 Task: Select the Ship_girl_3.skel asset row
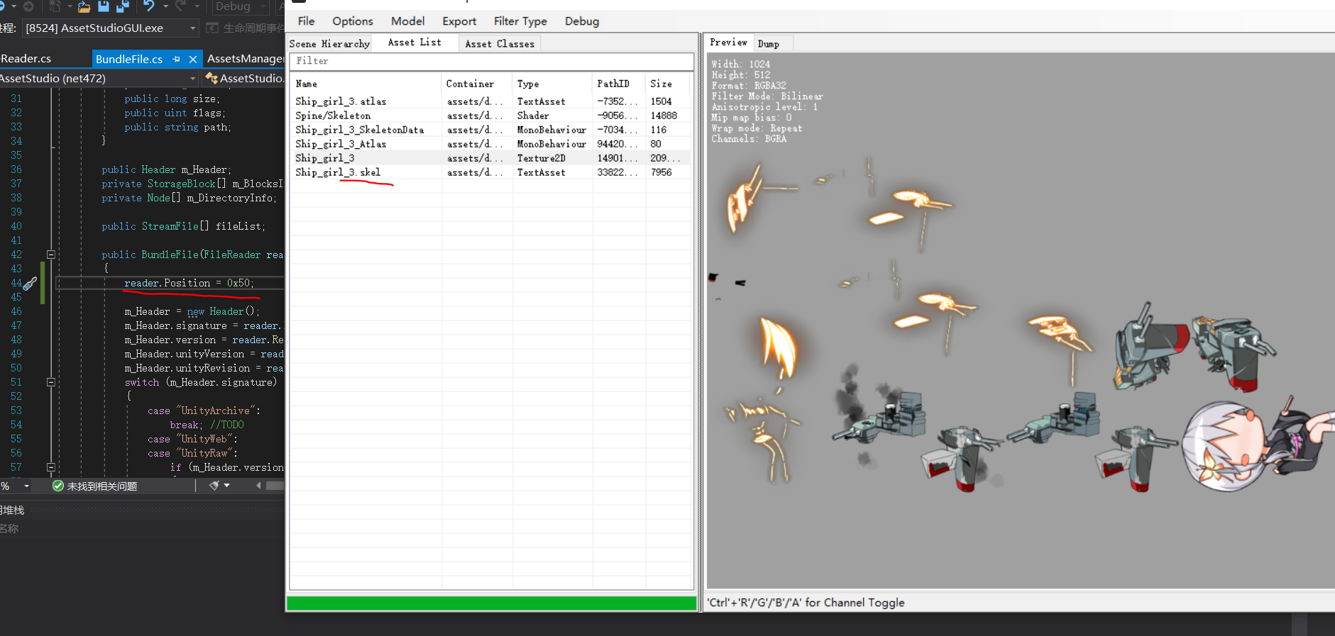click(x=338, y=172)
